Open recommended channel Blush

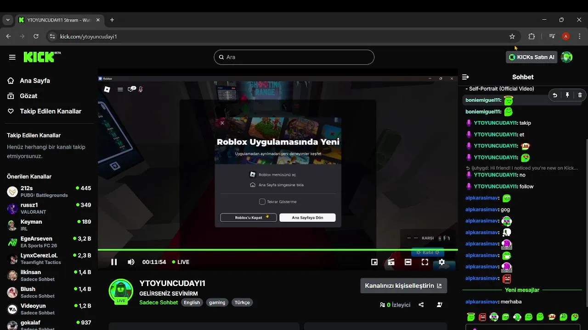(49, 292)
